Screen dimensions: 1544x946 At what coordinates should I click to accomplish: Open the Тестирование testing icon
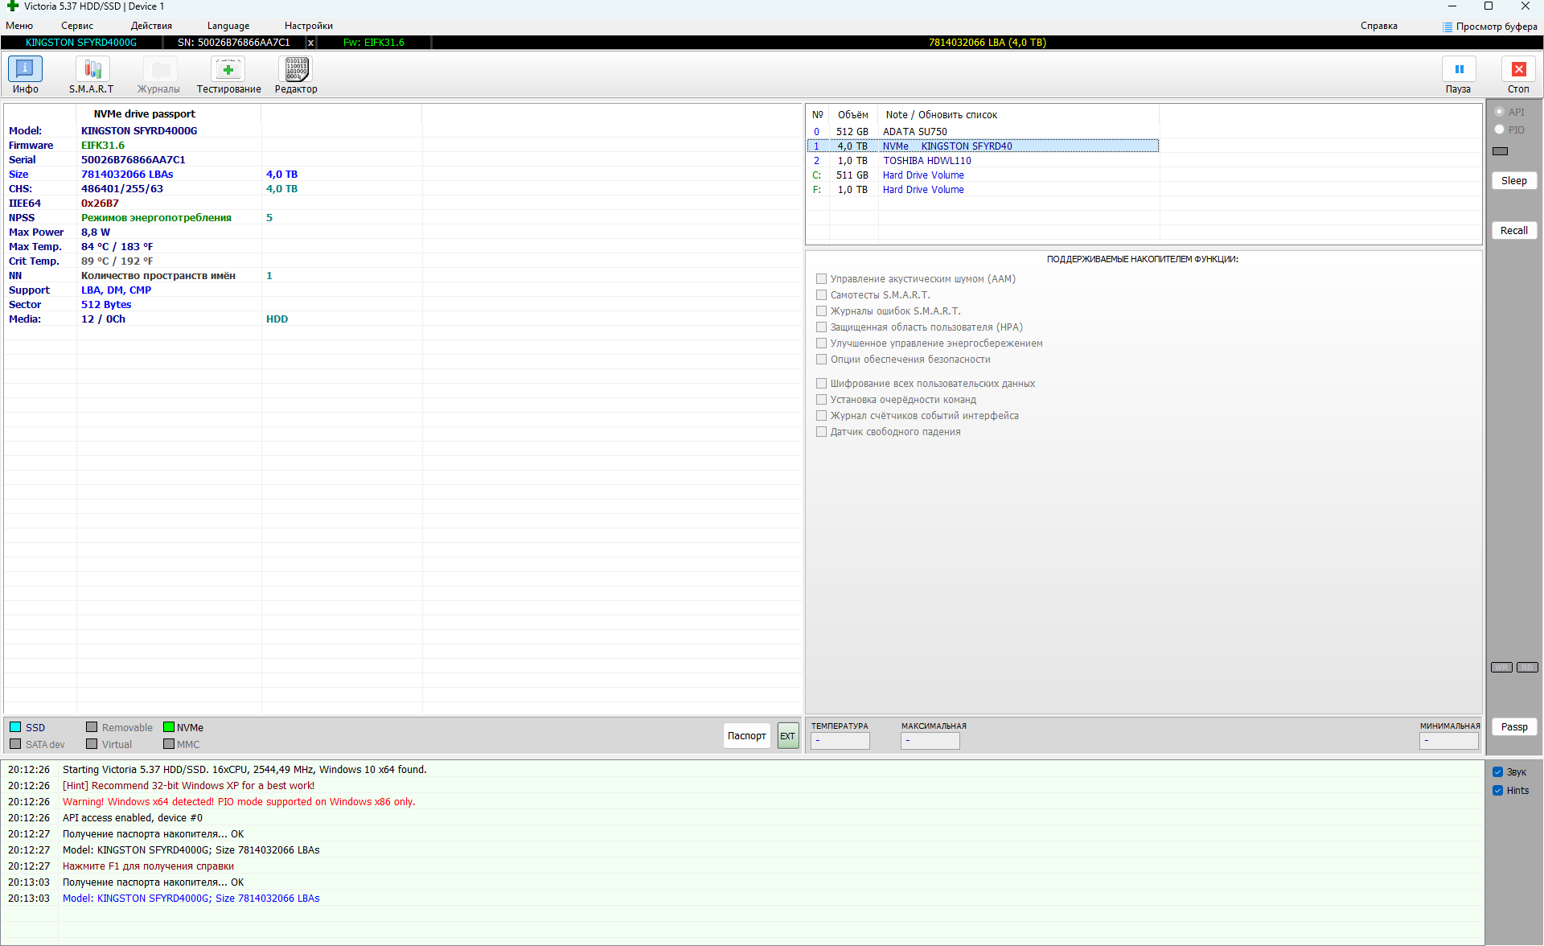click(228, 70)
